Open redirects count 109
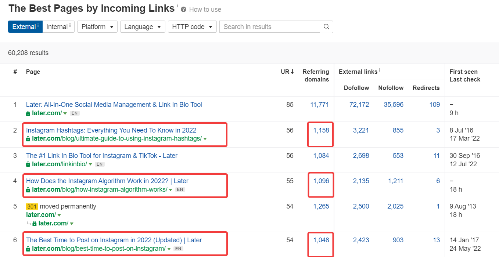This screenshot has width=499, height=257. [435, 105]
